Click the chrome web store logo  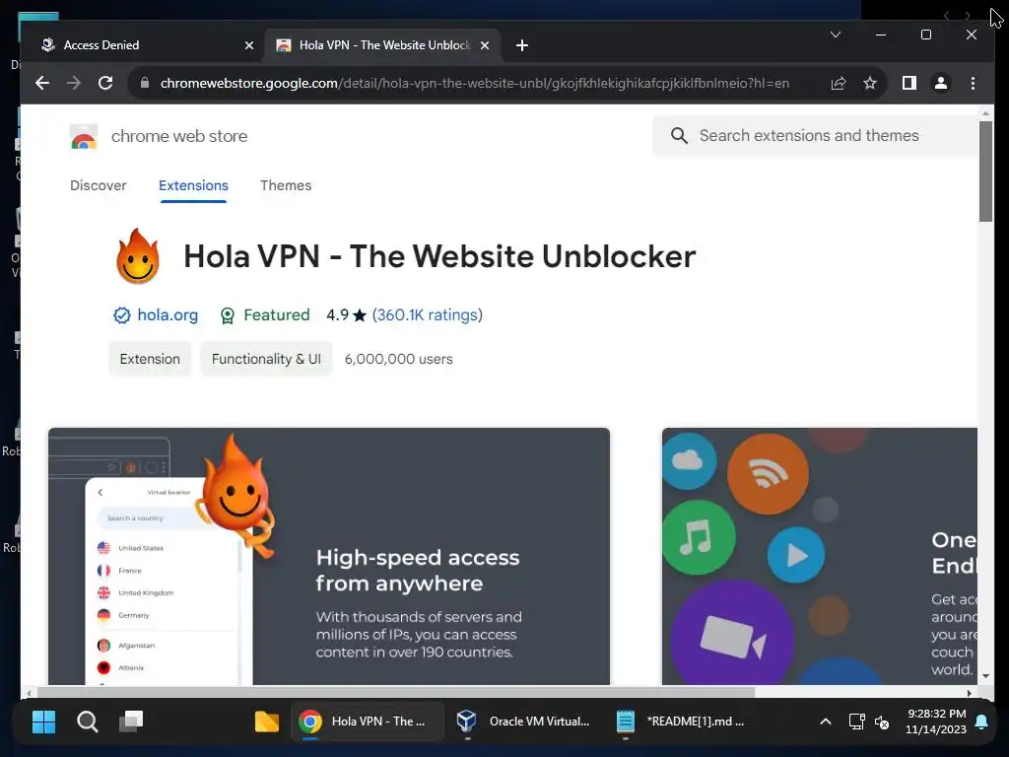[x=84, y=136]
